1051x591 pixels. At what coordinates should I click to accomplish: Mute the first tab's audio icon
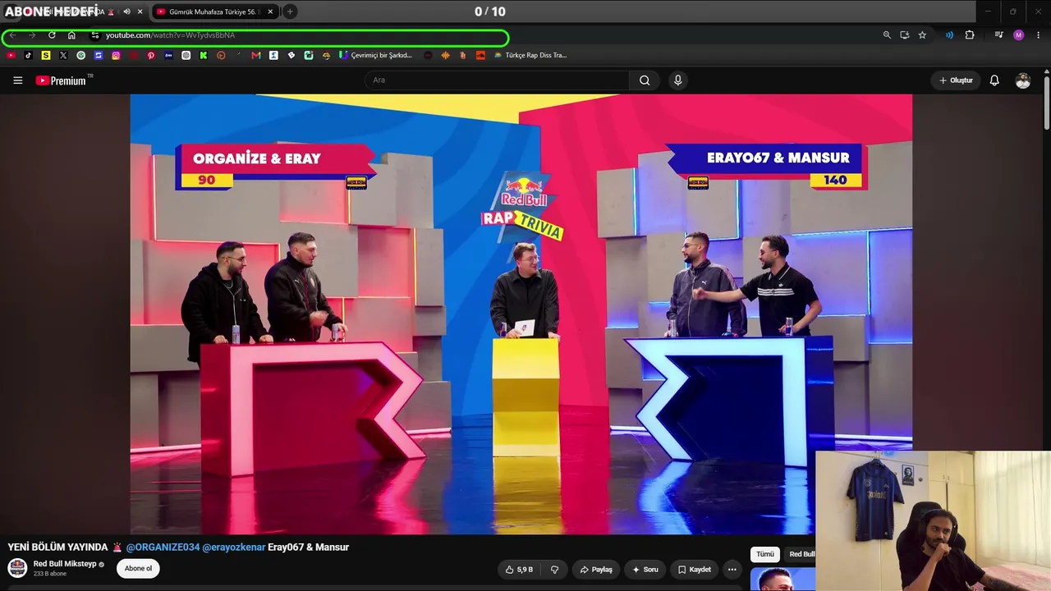click(x=126, y=11)
